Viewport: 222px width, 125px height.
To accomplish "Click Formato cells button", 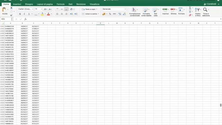I will pyautogui.click(x=181, y=11).
